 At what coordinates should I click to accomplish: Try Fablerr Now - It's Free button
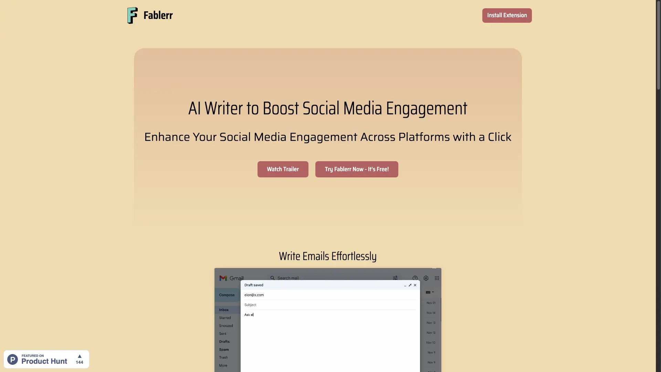pos(357,169)
